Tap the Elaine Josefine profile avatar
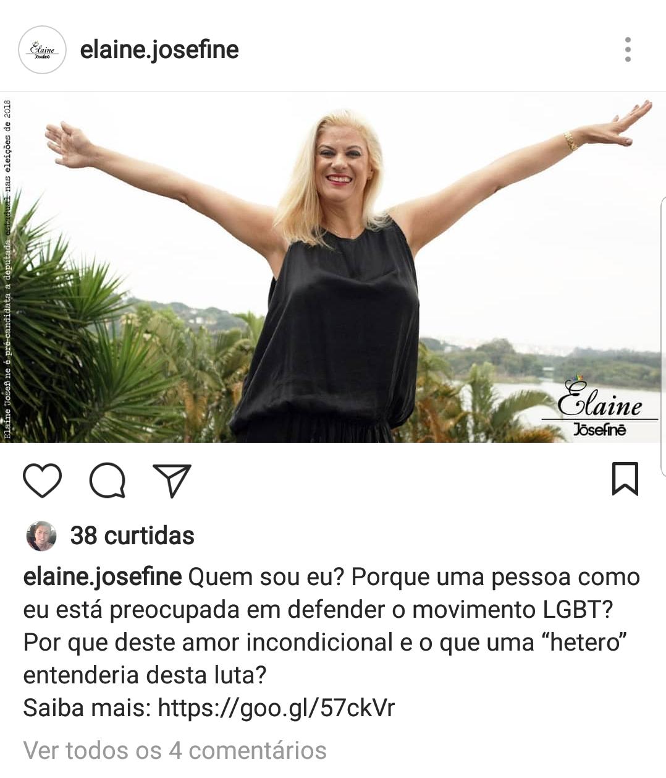The image size is (666, 778). 42,50
